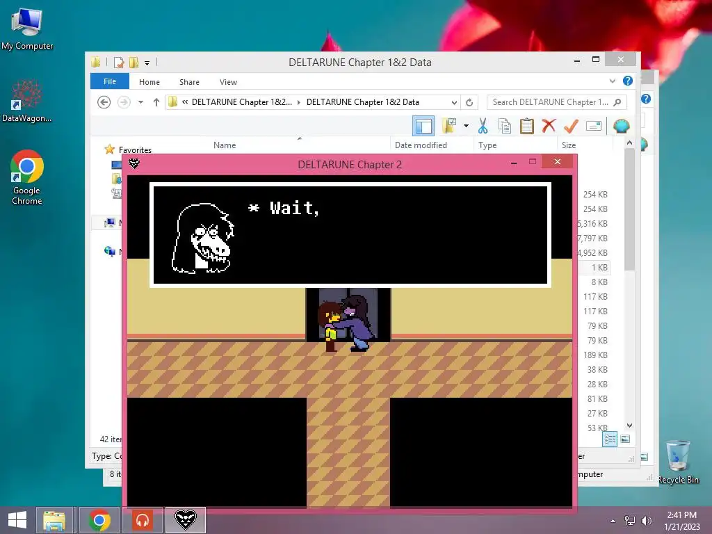712x534 pixels.
Task: Open the File tab
Action: (x=110, y=81)
